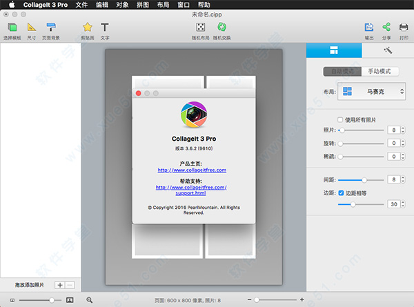Click the zoom out minus icon
This screenshot has width=414, height=307.
249,299
